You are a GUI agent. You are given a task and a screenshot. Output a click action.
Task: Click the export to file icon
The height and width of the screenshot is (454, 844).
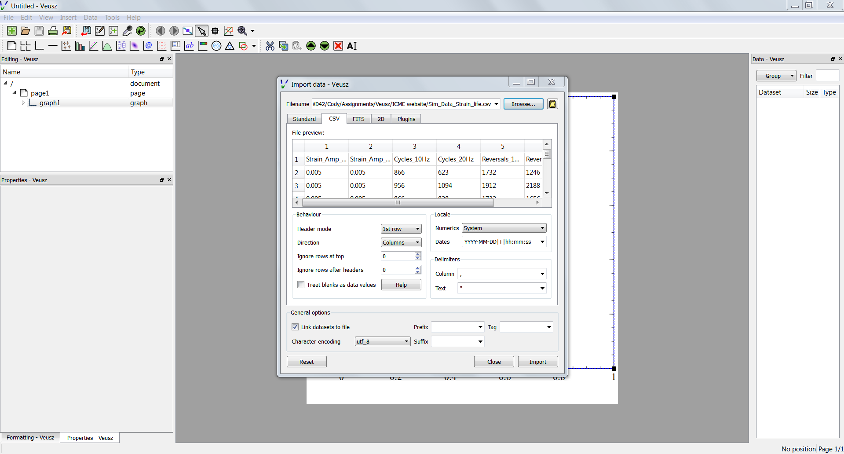[67, 31]
